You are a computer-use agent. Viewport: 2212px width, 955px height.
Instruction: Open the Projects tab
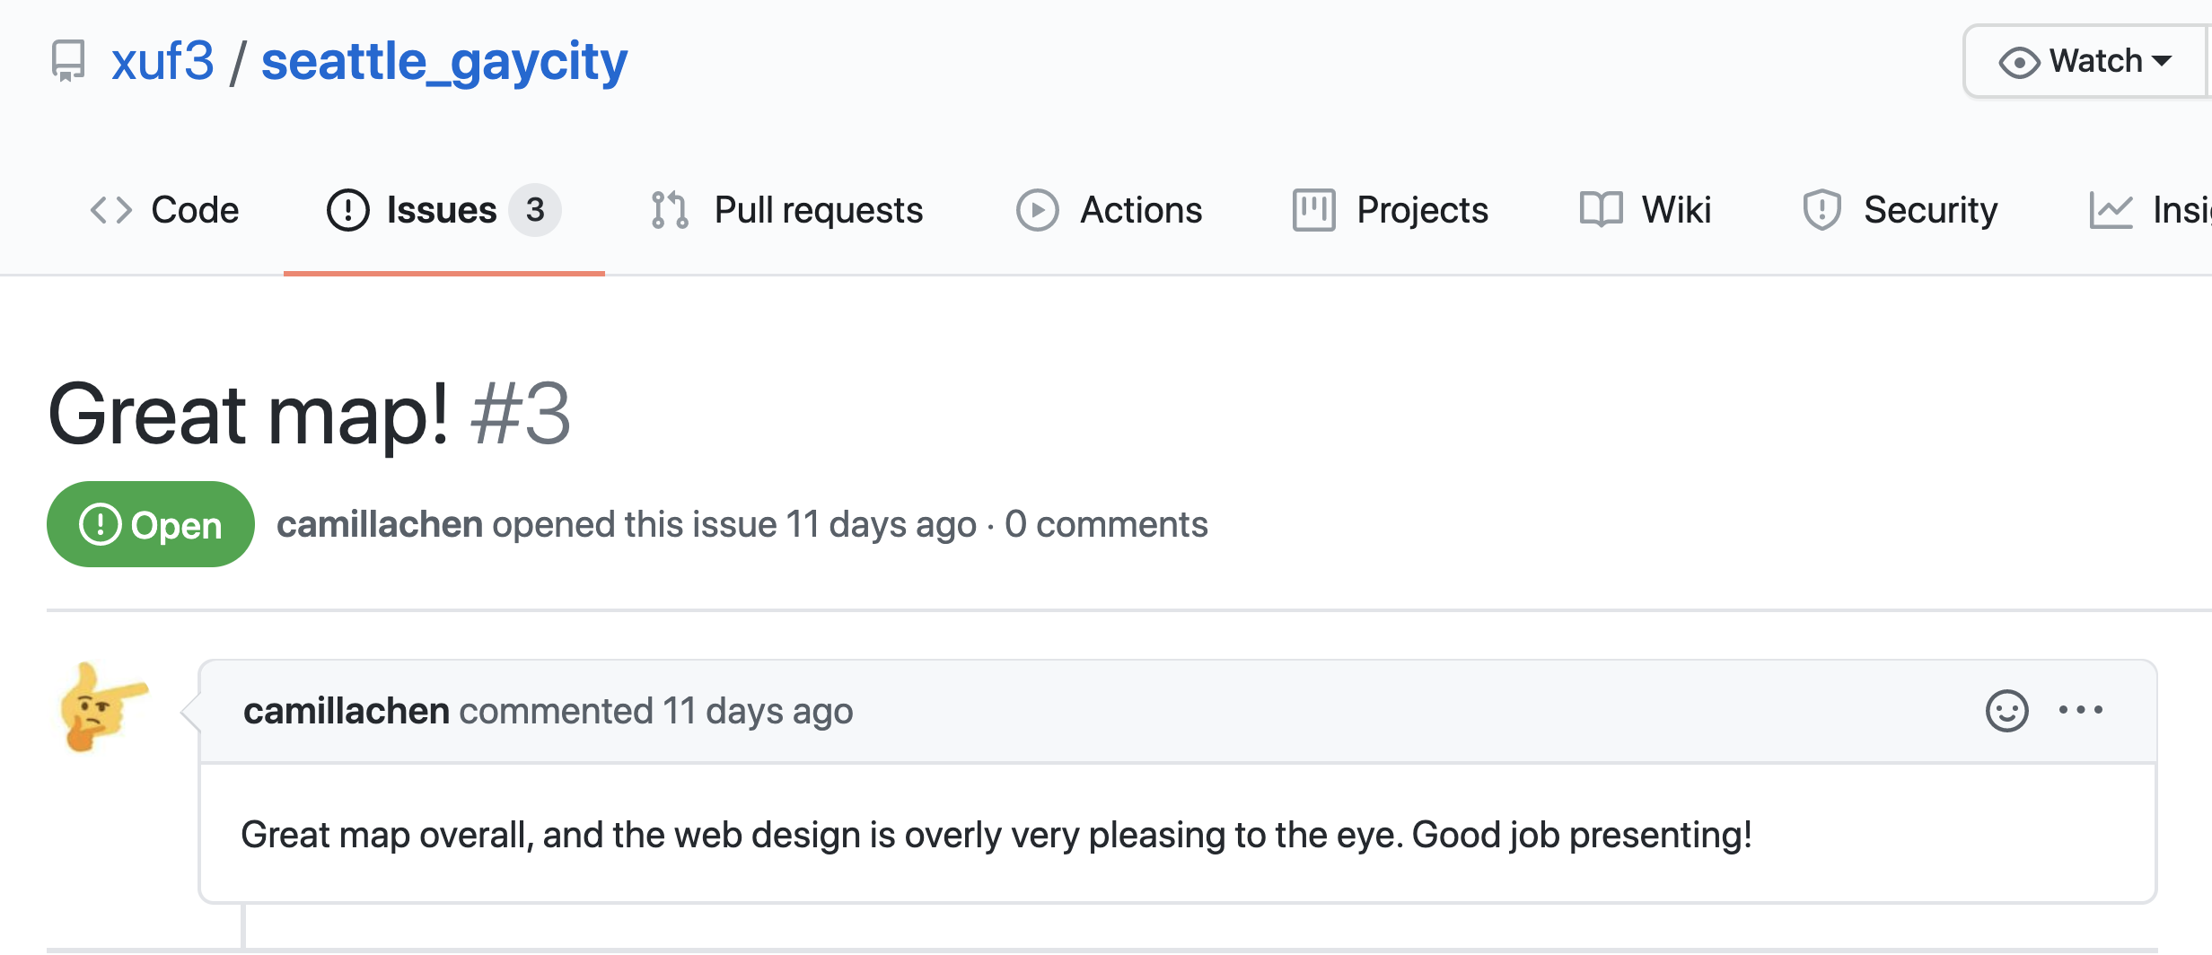pos(1391,210)
